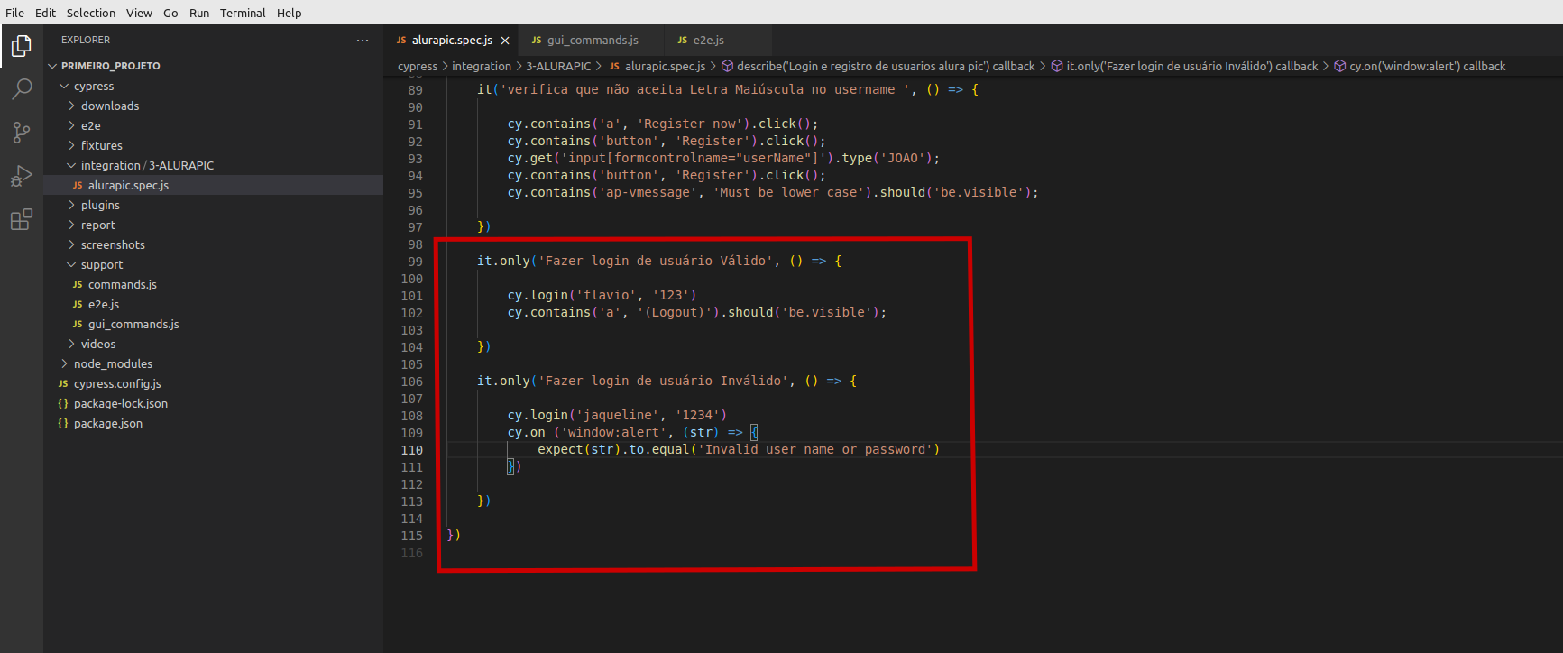Collapse the PRIMEIRO_PROJETO root folder
Screen dimensions: 1563x653
[52, 66]
